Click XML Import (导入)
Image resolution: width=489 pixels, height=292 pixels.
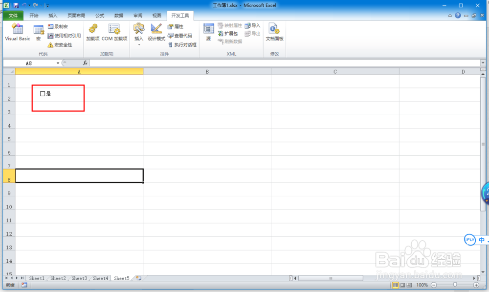coord(253,25)
